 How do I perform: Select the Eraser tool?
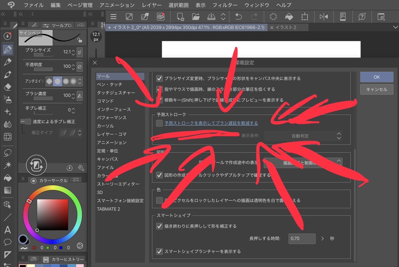pyautogui.click(x=8, y=87)
